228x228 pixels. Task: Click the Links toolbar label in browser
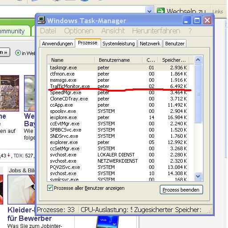(218, 12)
